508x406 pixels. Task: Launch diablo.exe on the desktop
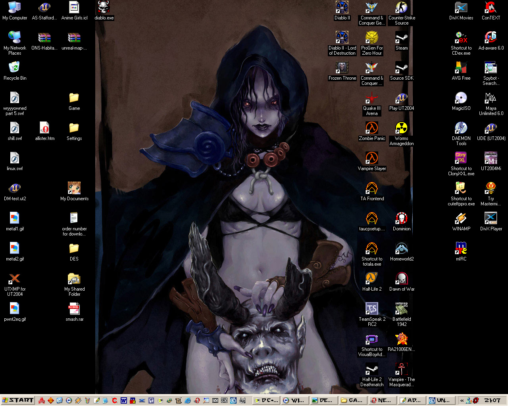tap(104, 11)
